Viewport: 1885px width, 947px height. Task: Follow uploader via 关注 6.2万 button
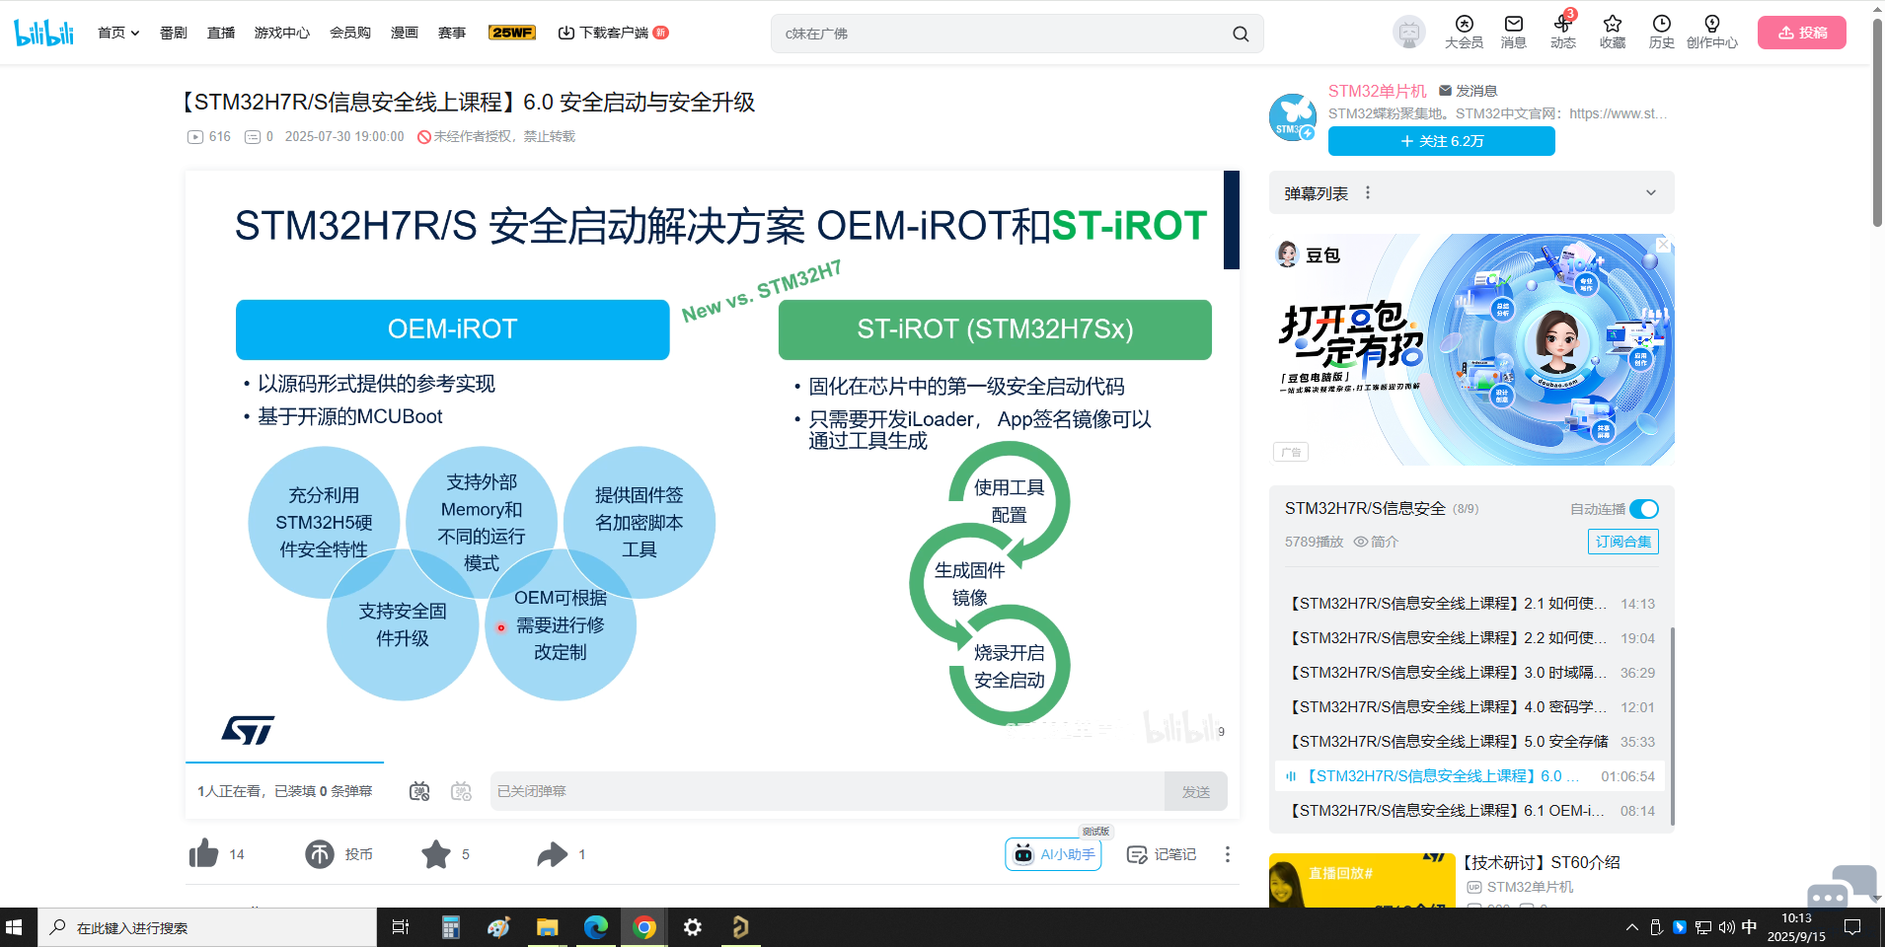click(1442, 141)
